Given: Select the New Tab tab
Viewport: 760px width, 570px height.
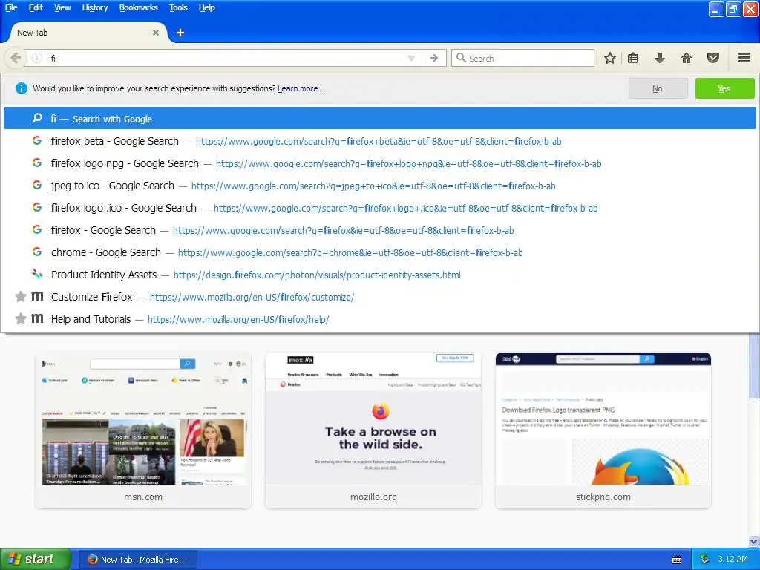Looking at the screenshot, I should [x=88, y=33].
